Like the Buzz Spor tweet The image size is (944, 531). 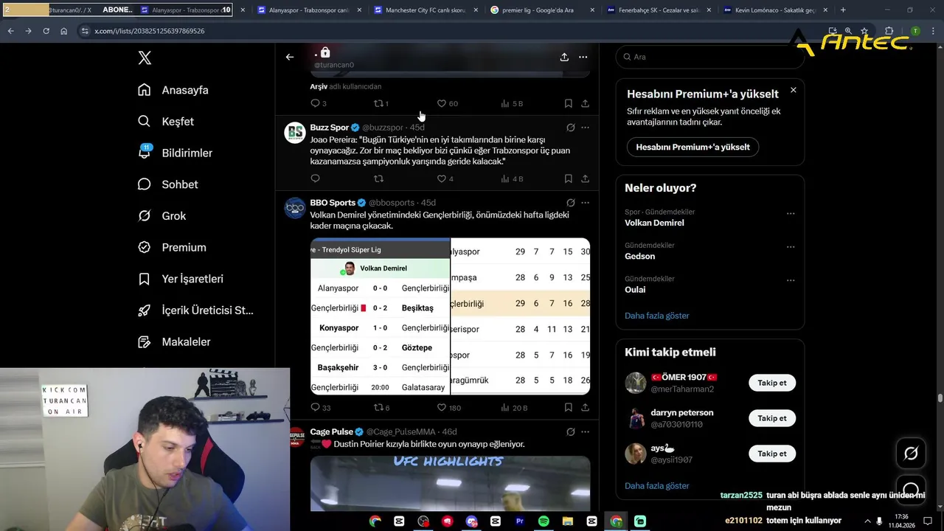click(445, 178)
